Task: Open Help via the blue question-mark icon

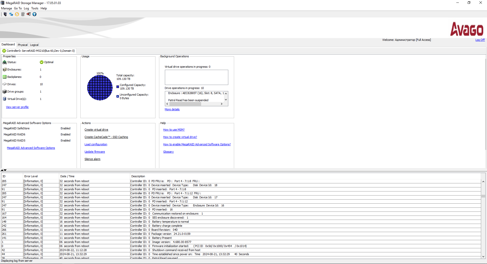Action: [34, 14]
